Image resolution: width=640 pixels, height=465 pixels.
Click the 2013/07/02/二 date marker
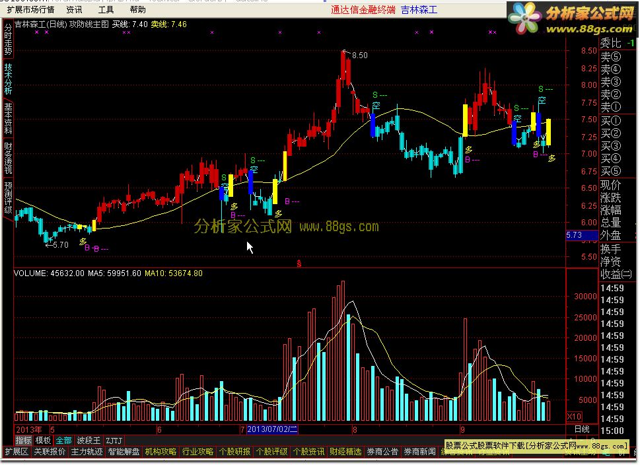pyautogui.click(x=272, y=429)
